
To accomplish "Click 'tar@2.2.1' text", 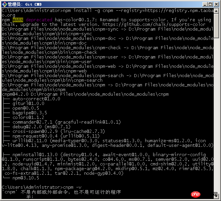I will click(67, 173).
